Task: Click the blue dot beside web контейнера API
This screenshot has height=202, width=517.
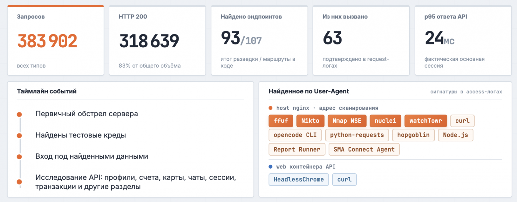Action: coord(270,167)
